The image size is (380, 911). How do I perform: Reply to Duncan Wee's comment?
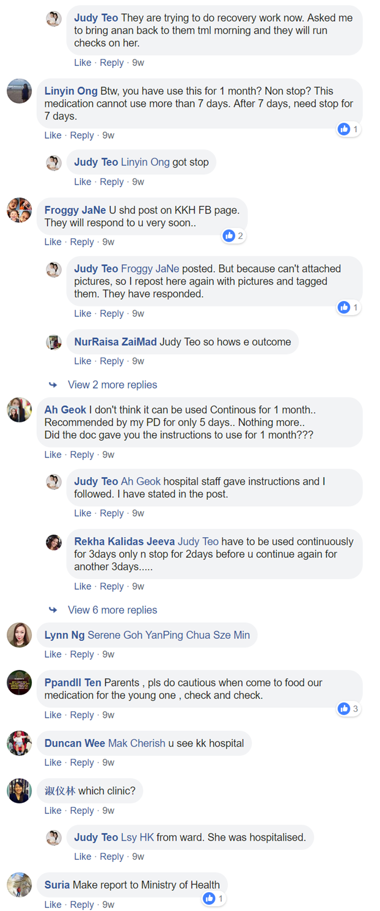coord(82,763)
